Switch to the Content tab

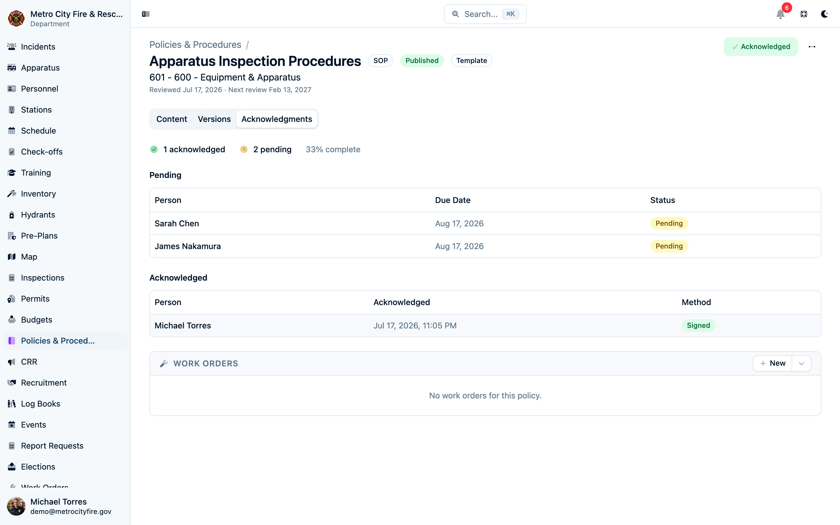pos(171,119)
